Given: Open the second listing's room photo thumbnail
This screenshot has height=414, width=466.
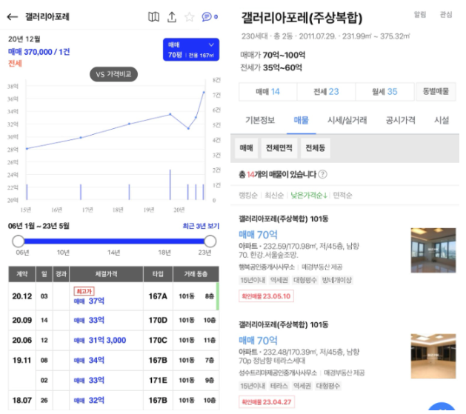Looking at the screenshot, I should point(433,356).
